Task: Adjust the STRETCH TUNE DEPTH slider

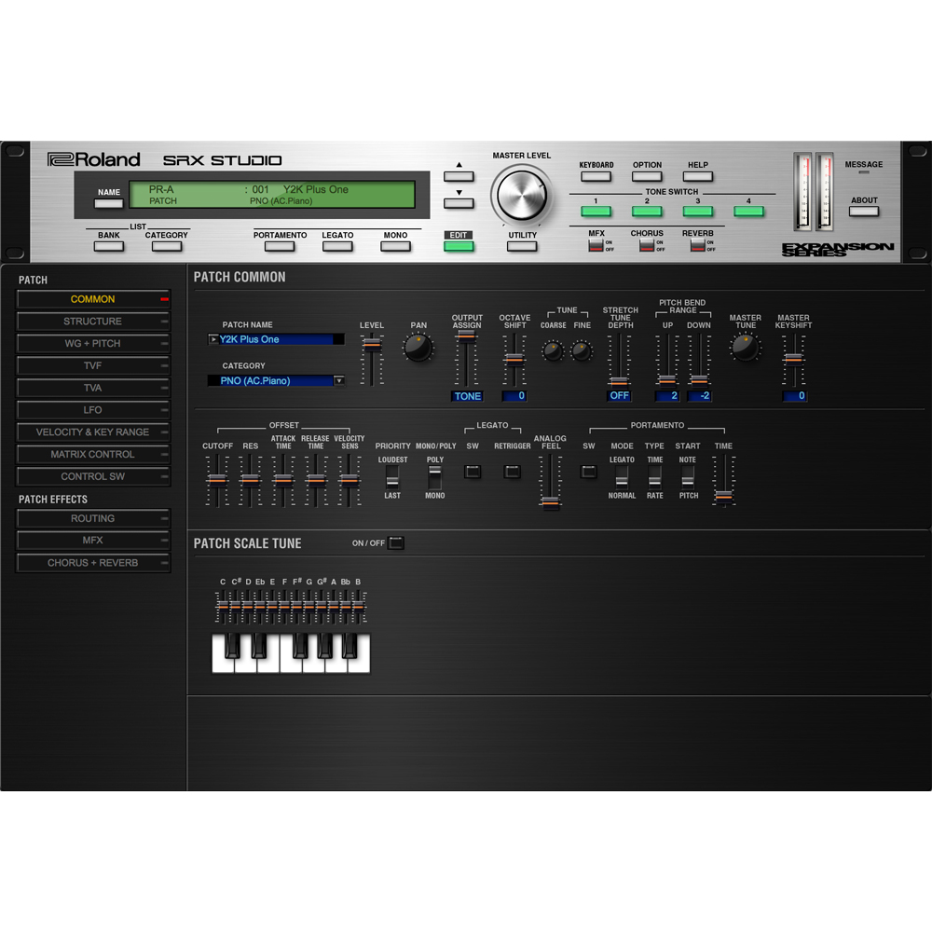Action: (x=620, y=381)
